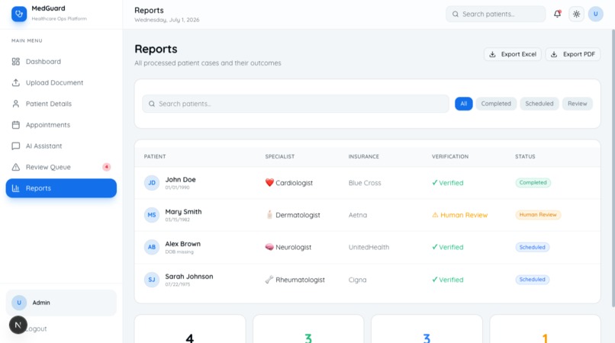Viewport: 615px width, 343px height.
Task: Click the page vertical scrollbar
Action: pyautogui.click(x=613, y=168)
